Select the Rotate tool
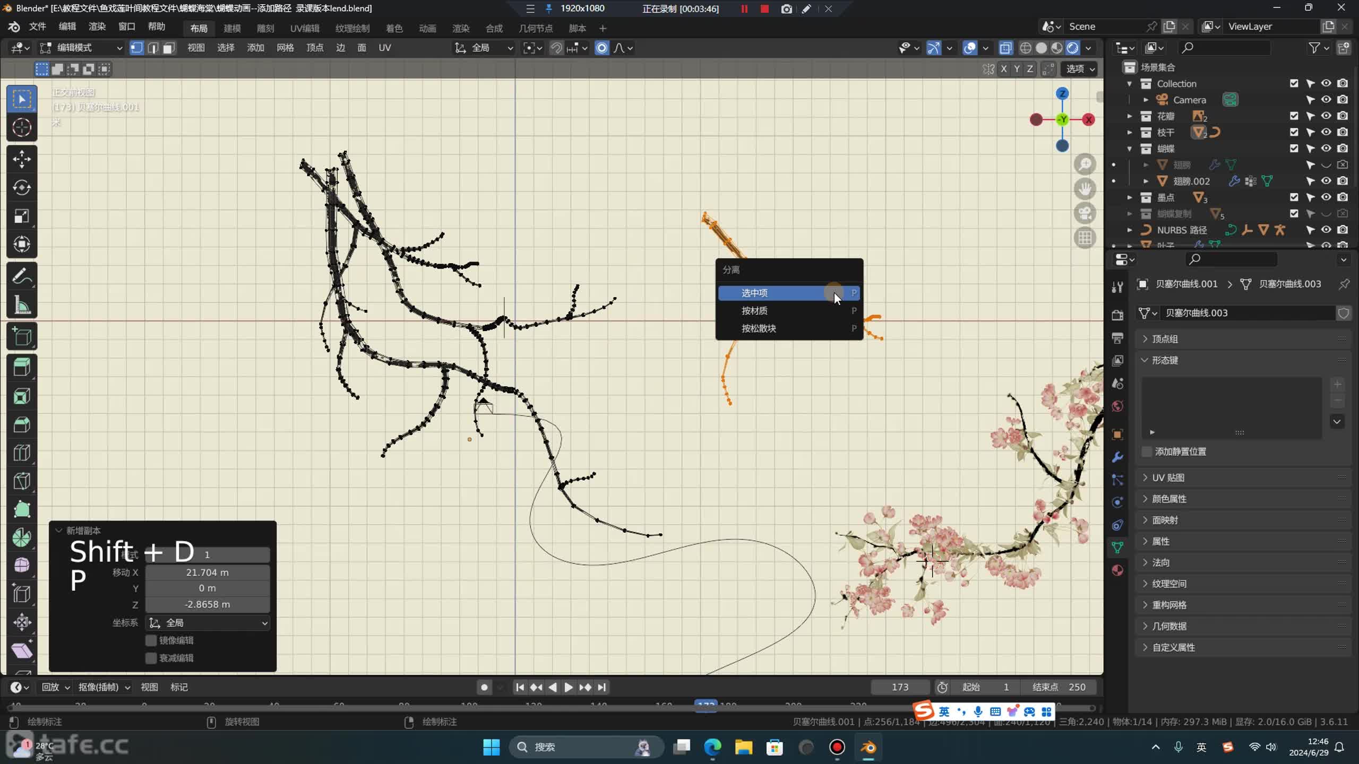The image size is (1359, 764). pos(22,187)
